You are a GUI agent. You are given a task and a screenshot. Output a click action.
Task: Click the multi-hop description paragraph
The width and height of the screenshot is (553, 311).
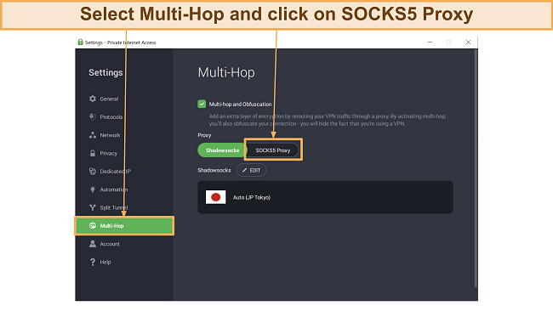click(328, 120)
